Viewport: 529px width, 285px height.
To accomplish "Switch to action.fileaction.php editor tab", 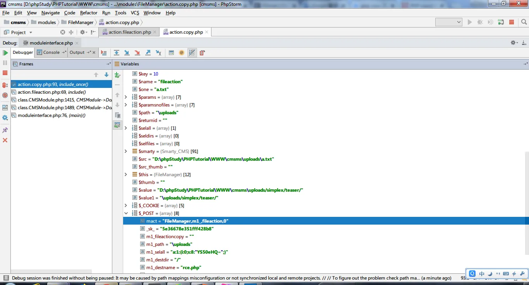I will (x=129, y=32).
